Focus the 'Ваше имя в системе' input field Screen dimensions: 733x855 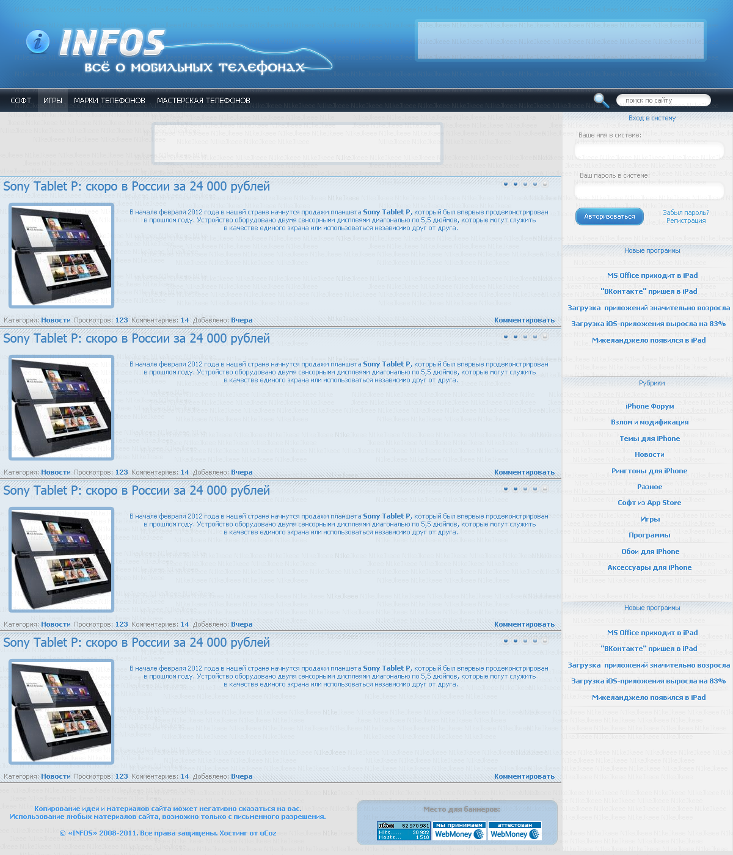click(x=649, y=150)
